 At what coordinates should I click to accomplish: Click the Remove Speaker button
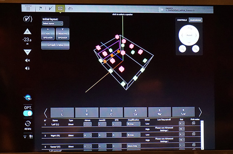[x=63, y=34]
